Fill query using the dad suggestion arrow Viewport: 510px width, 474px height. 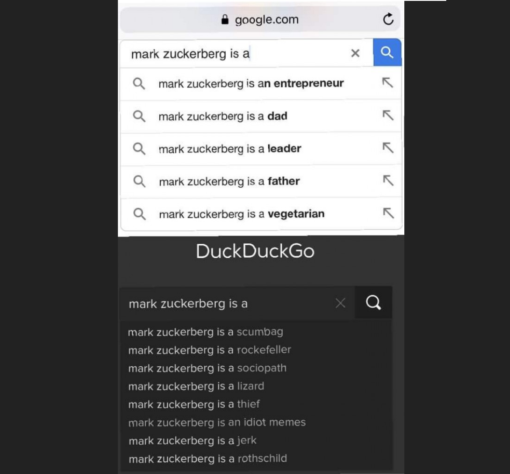coord(388,115)
